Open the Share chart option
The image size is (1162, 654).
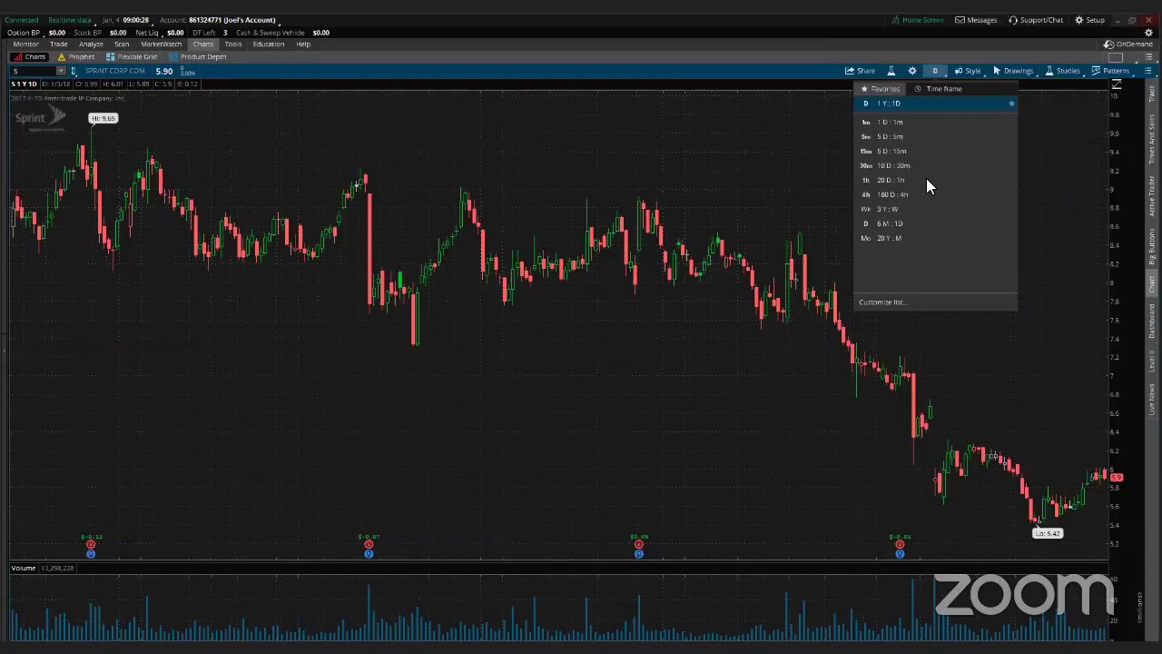(x=860, y=71)
